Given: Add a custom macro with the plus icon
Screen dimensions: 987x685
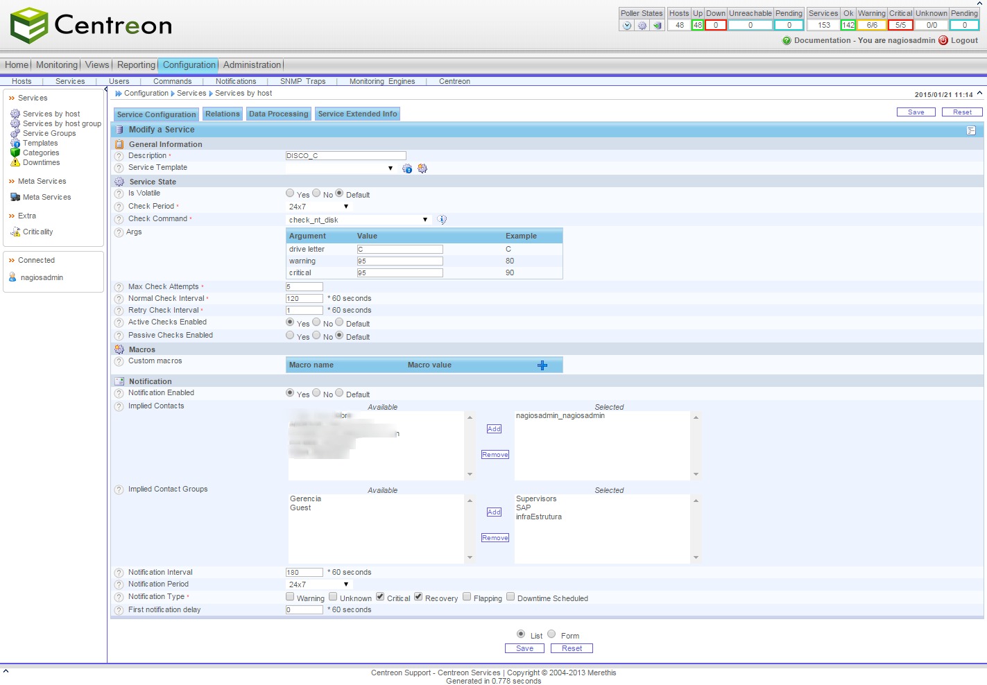Looking at the screenshot, I should click(542, 365).
